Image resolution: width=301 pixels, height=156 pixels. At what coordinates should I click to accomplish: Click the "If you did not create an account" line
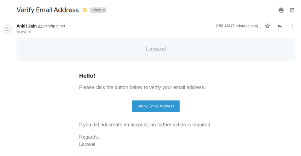pos(145,124)
